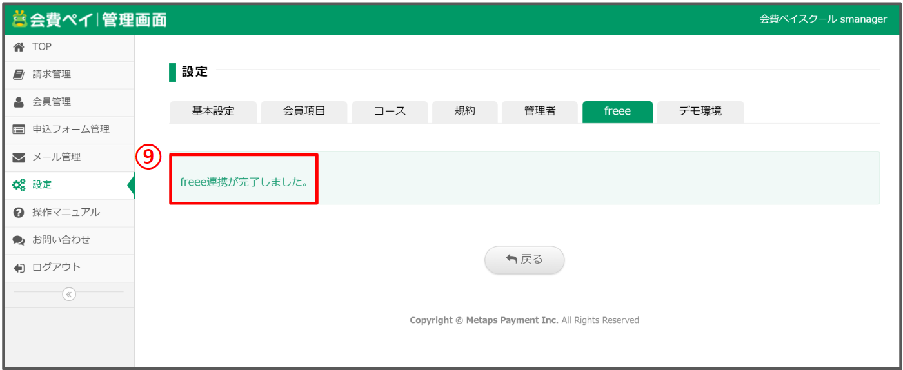Click the speech bubble icon for お問い合わせ
The image size is (903, 370).
19,240
